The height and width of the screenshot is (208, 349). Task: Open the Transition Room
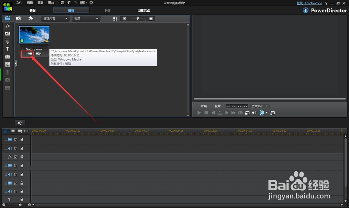(x=8, y=57)
